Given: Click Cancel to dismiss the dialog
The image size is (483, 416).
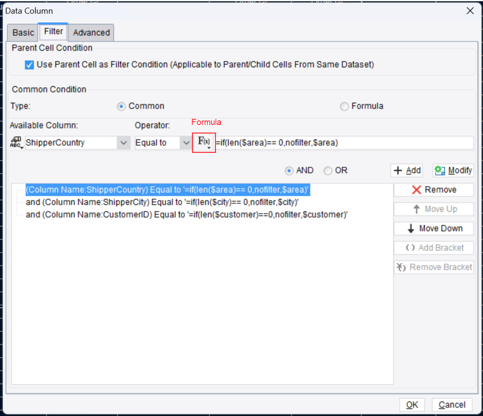Looking at the screenshot, I should (452, 405).
